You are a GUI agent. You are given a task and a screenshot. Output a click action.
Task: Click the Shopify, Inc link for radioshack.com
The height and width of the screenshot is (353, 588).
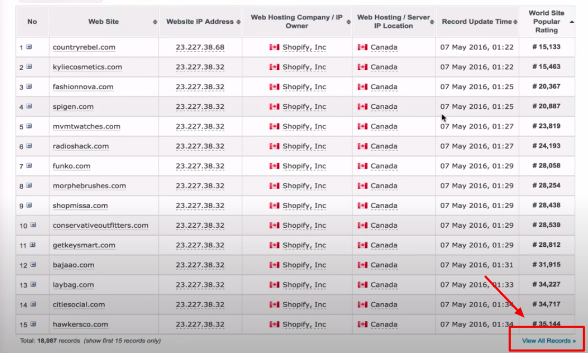click(x=304, y=146)
